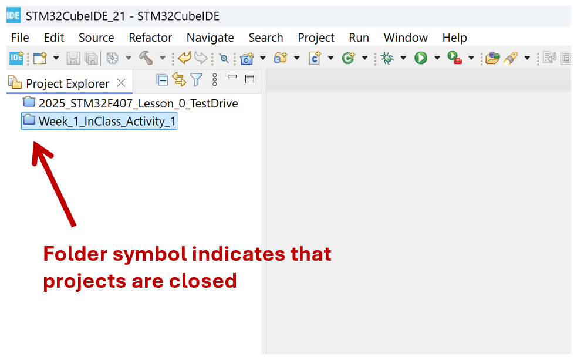
Task: Open the Debug dropdown arrow
Action: pyautogui.click(x=403, y=58)
